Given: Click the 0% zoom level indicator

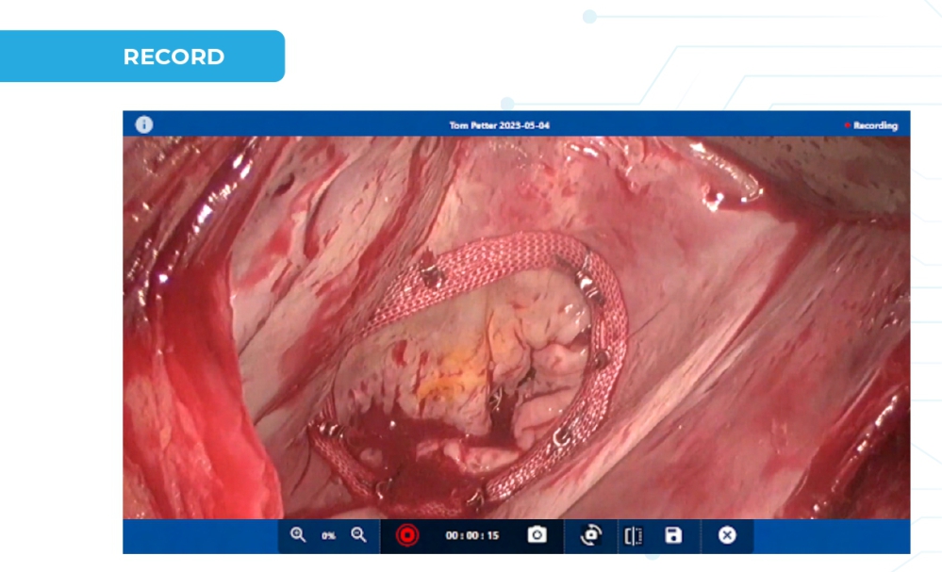Looking at the screenshot, I should pos(328,536).
